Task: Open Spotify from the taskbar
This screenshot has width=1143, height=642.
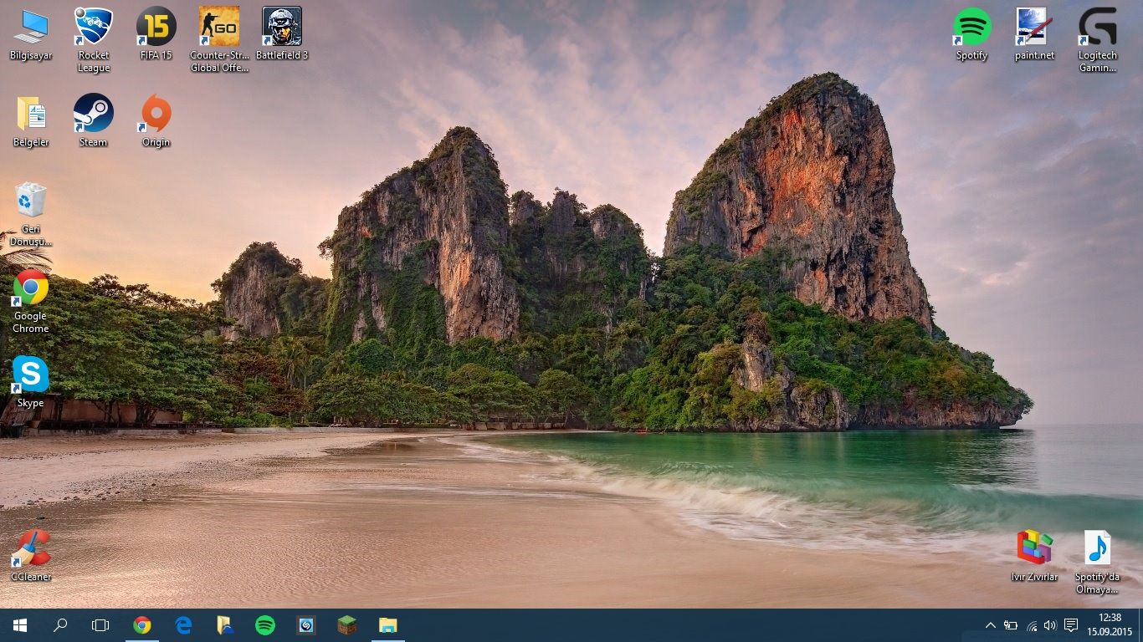Action: click(x=265, y=625)
